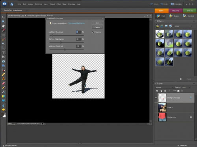Select the Gradient tool
The image size is (197, 147).
coord(4,96)
